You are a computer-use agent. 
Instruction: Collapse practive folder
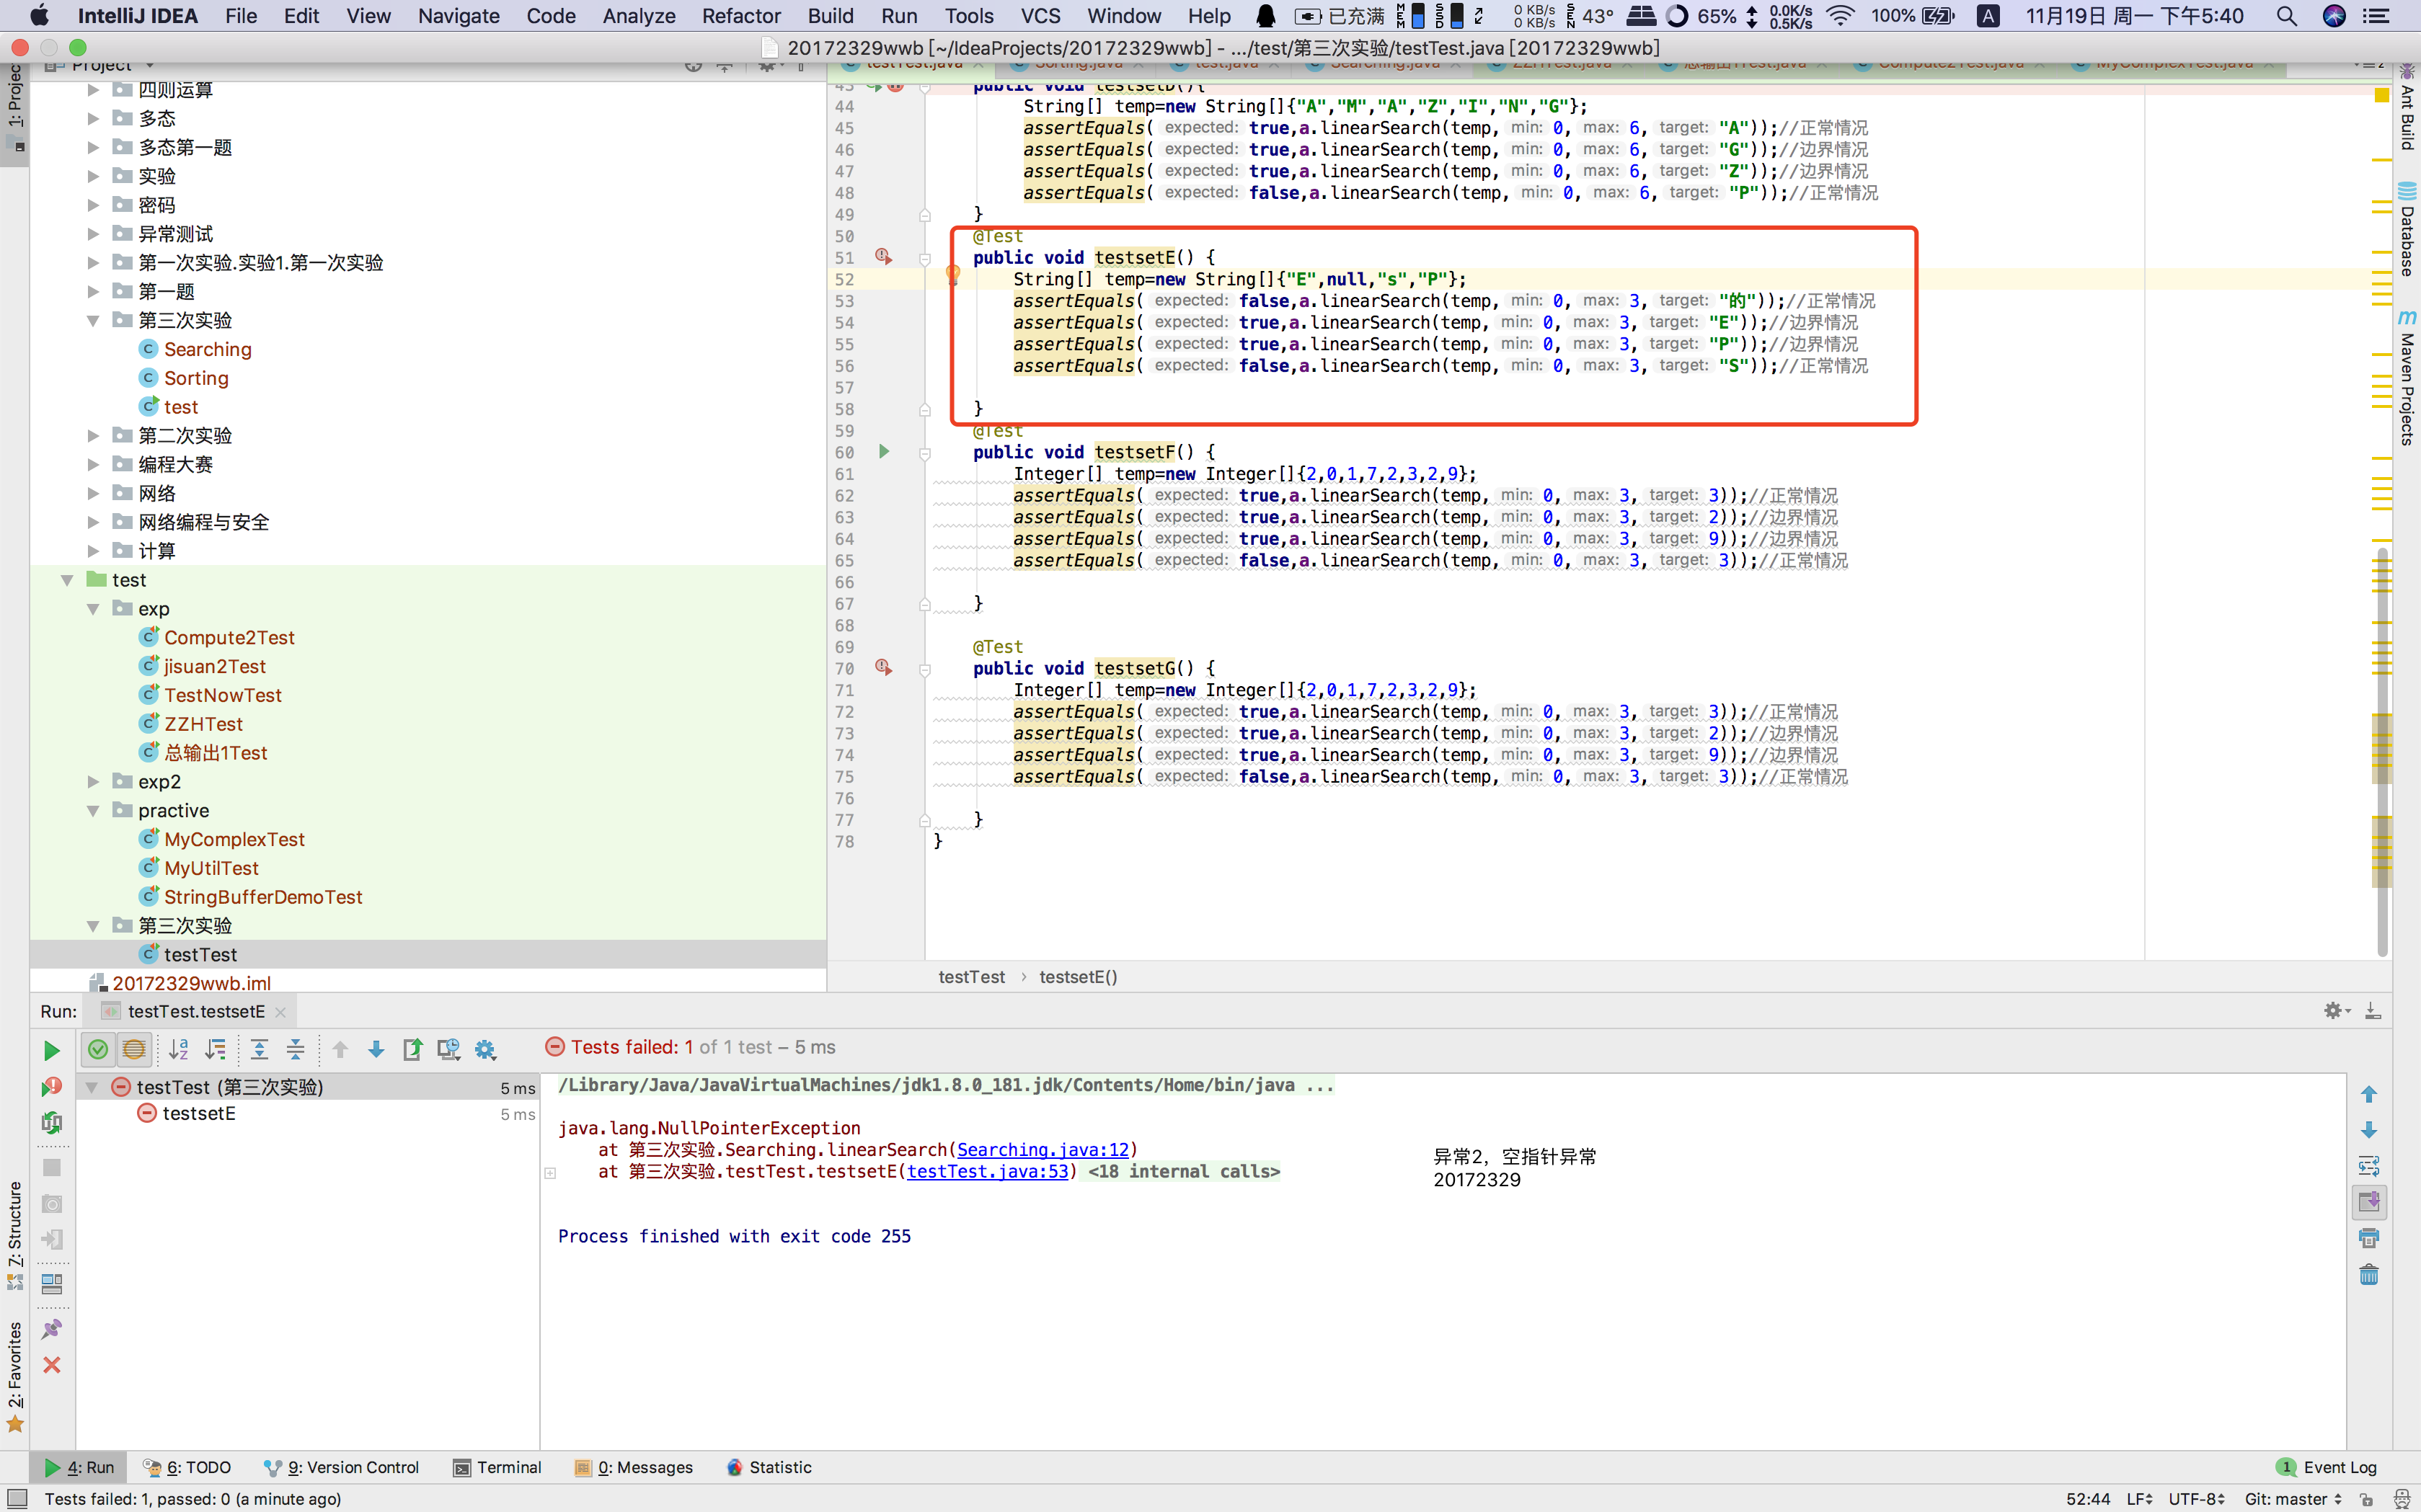click(93, 811)
